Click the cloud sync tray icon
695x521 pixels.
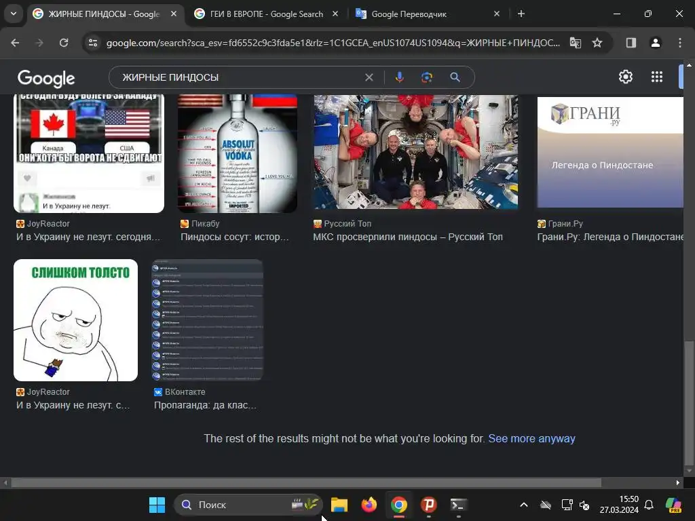pyautogui.click(x=546, y=505)
